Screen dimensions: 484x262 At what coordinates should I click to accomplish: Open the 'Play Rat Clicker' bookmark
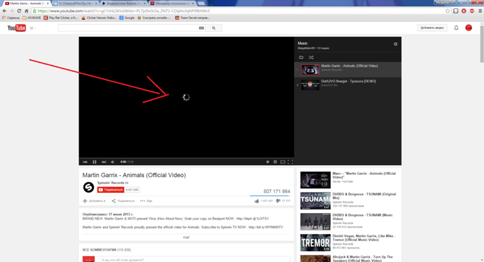click(61, 18)
